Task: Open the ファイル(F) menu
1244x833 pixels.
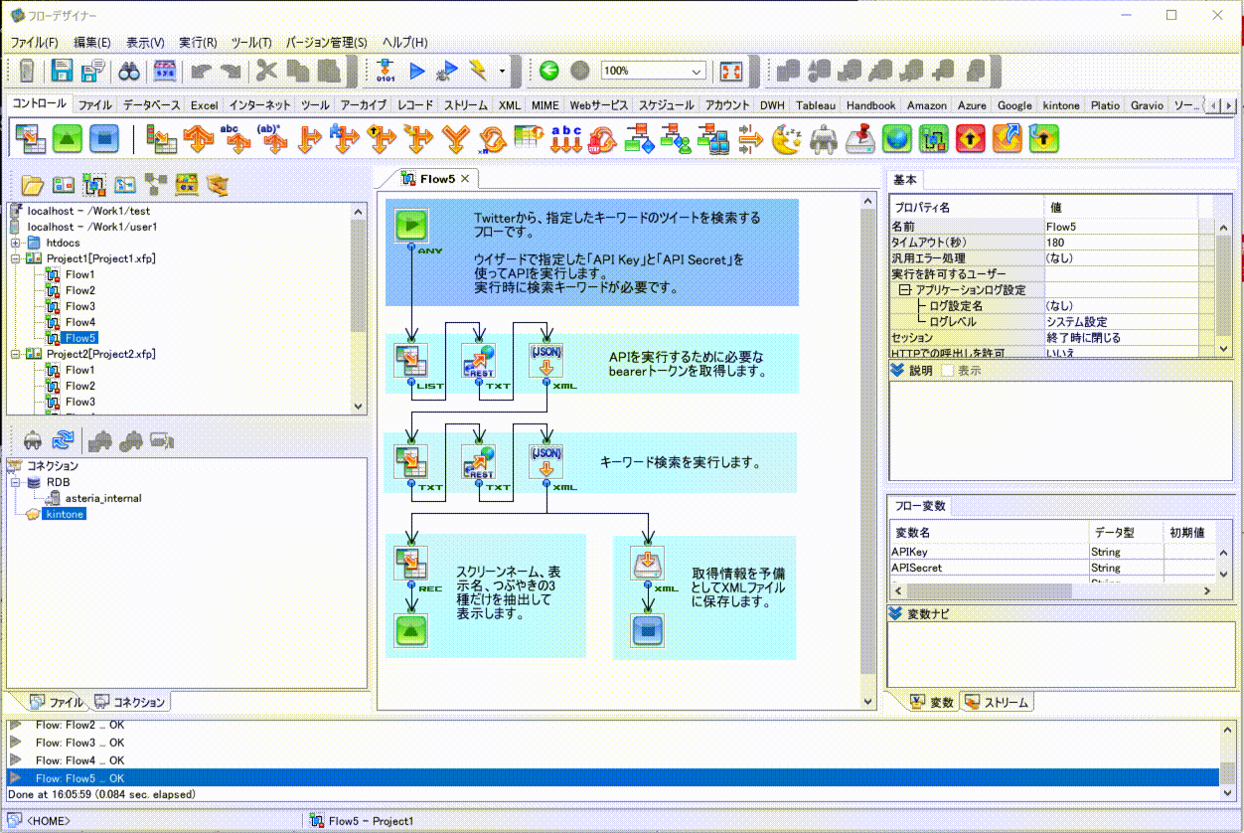Action: point(35,43)
